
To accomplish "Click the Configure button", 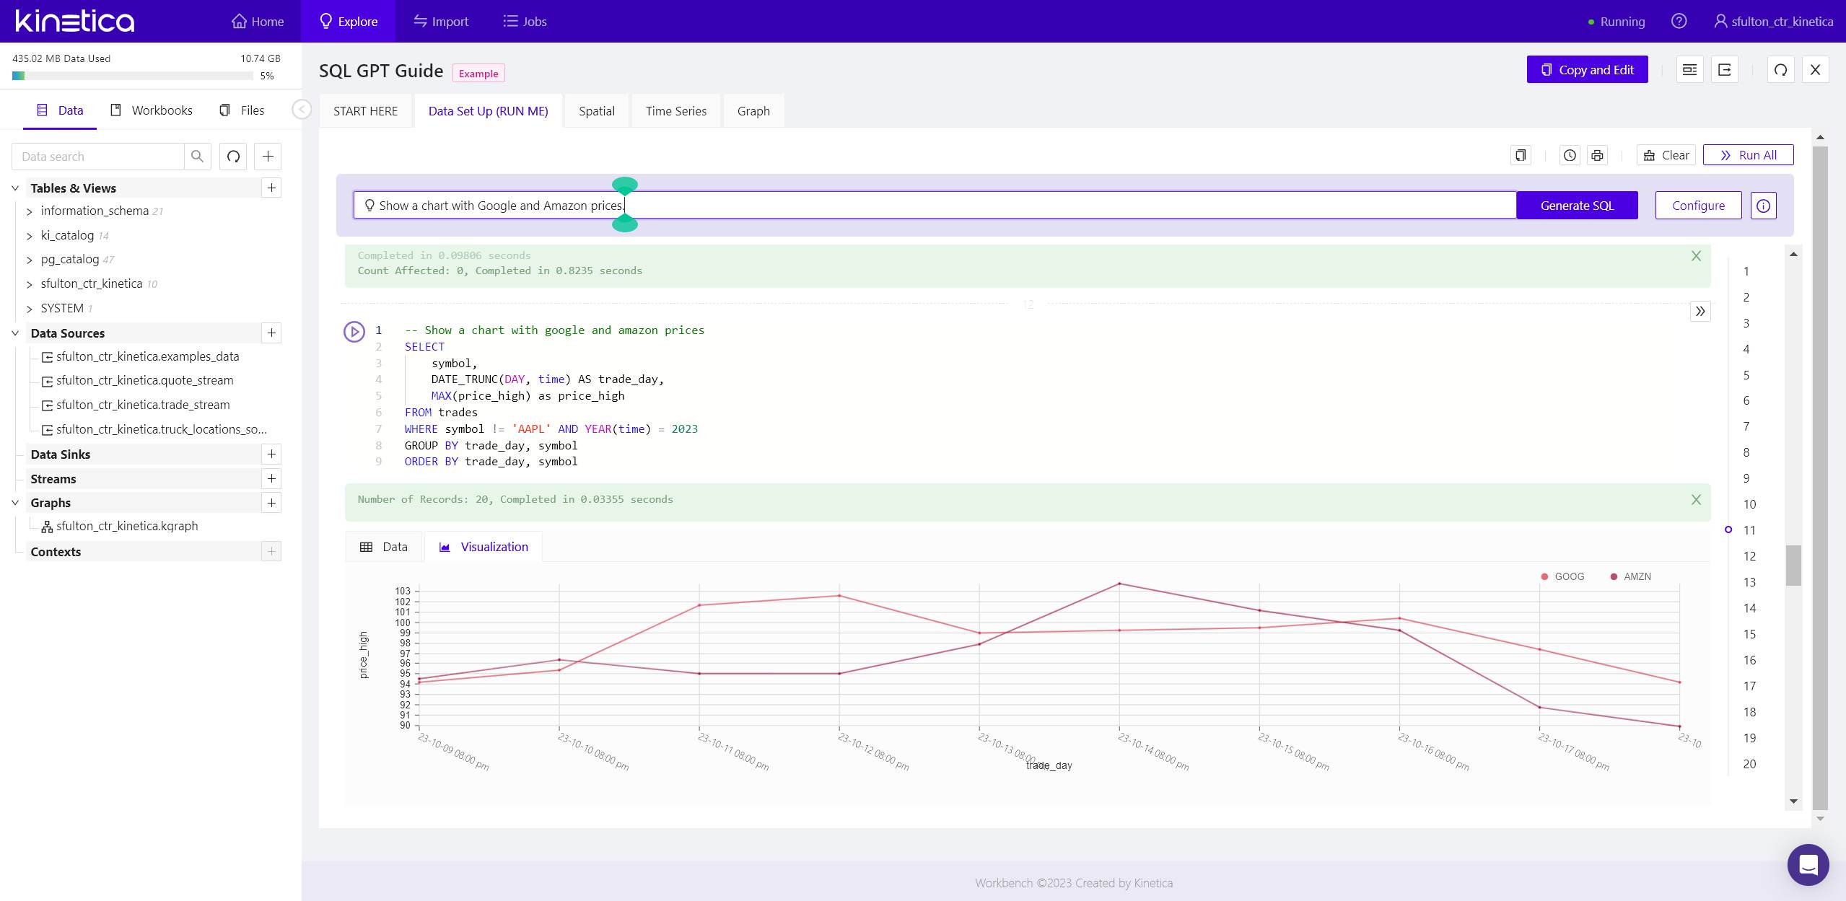I will pyautogui.click(x=1698, y=206).
